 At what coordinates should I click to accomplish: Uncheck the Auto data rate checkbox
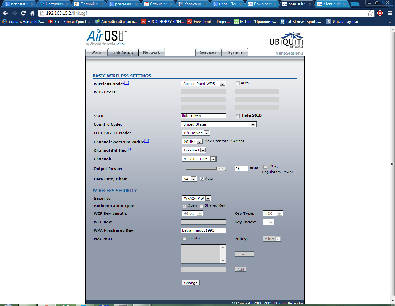click(x=202, y=179)
